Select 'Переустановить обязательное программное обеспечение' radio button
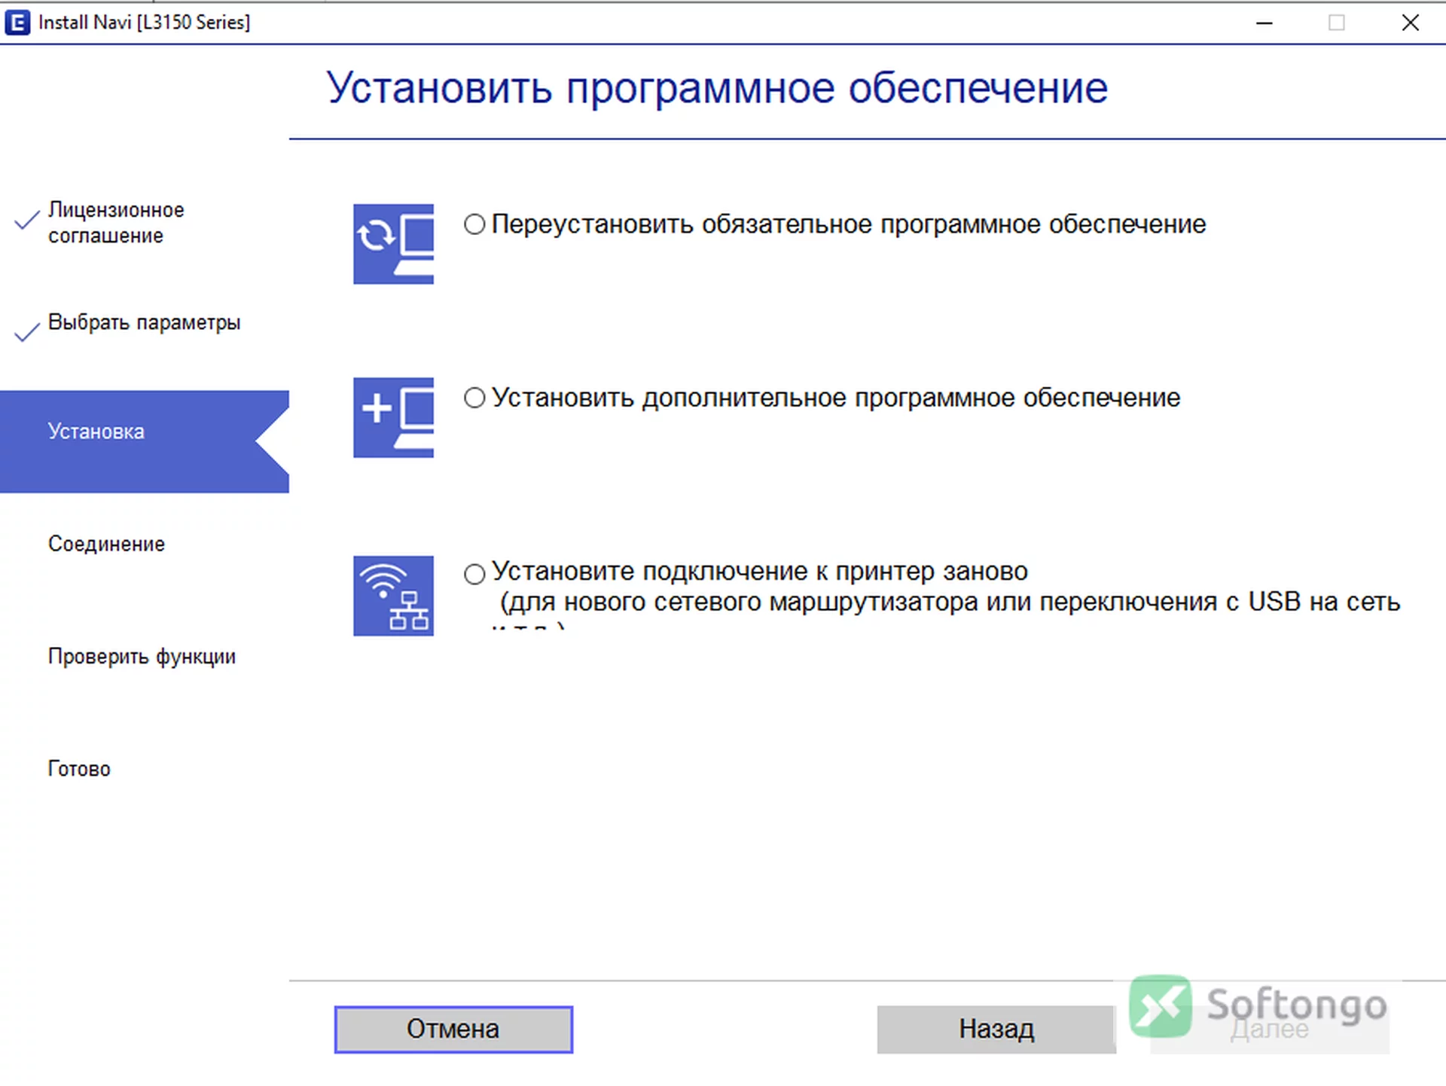The width and height of the screenshot is (1446, 1086). pos(474,224)
